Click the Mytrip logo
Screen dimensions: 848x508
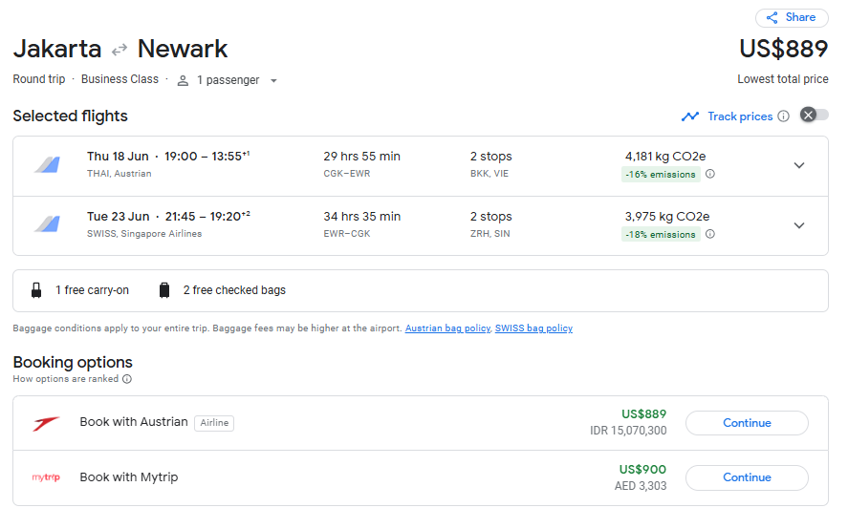46,477
